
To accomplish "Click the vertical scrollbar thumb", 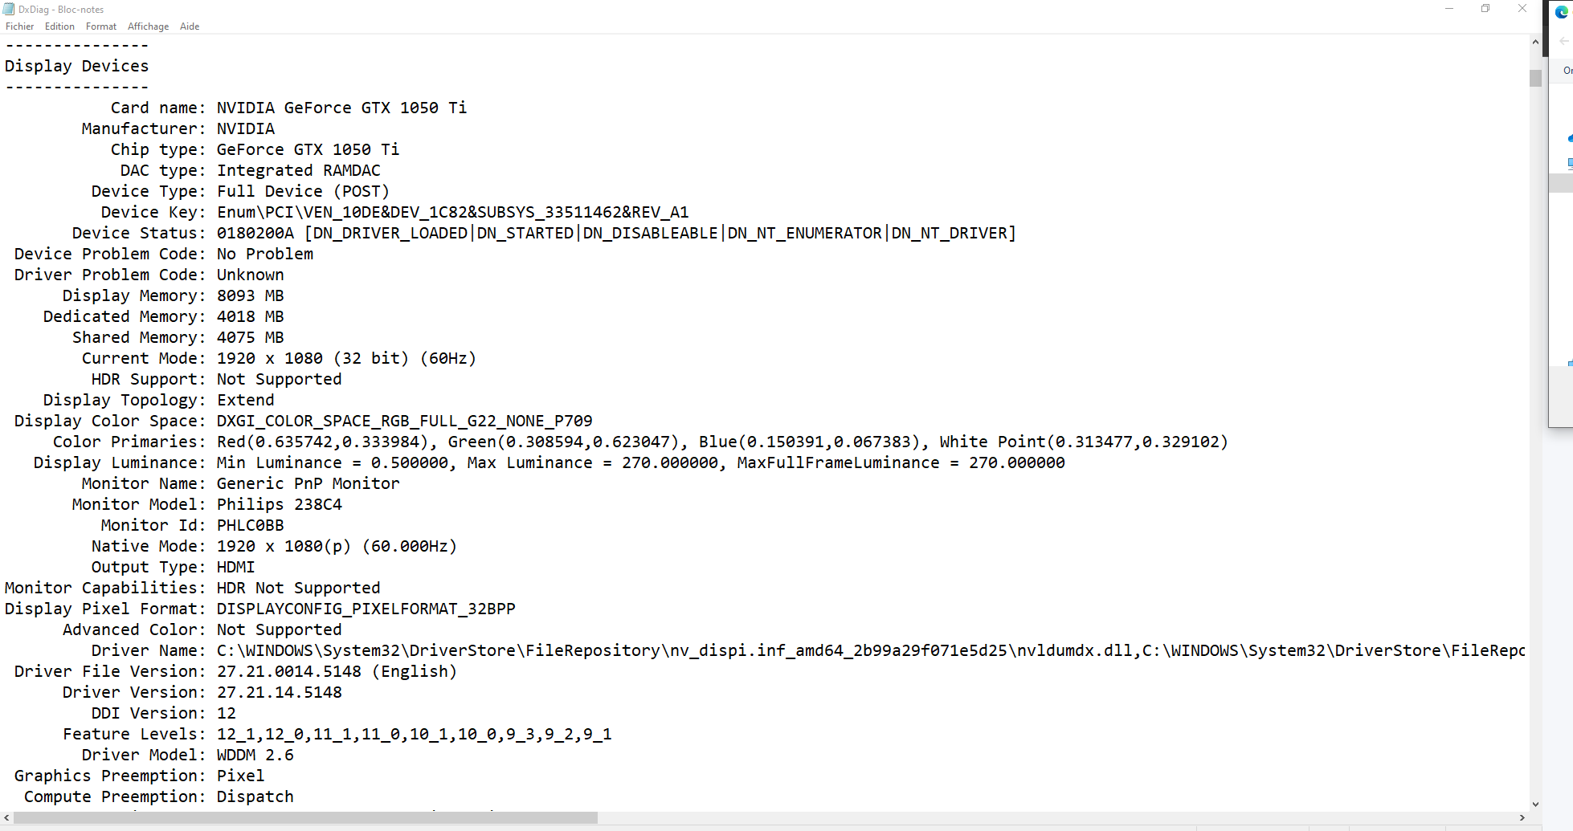I will (1535, 78).
